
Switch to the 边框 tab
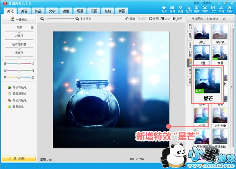pyautogui.click(x=66, y=11)
